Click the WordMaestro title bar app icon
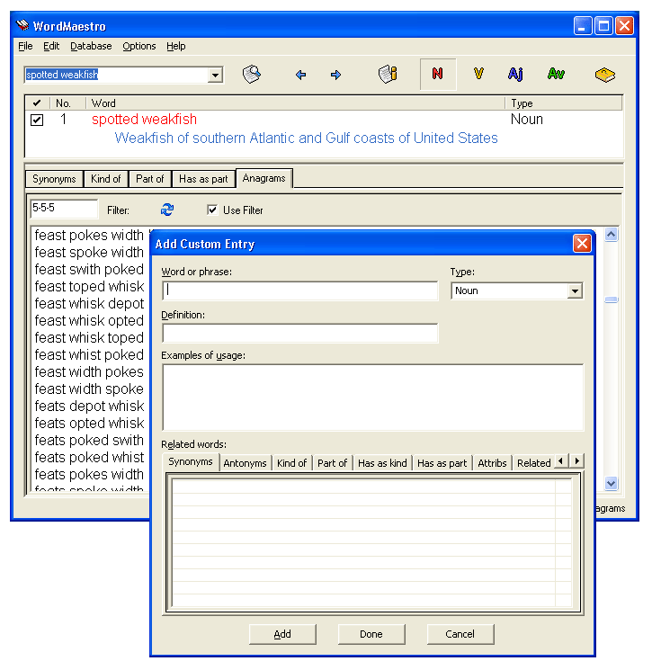Viewport: 652px width, 670px height. (22, 26)
